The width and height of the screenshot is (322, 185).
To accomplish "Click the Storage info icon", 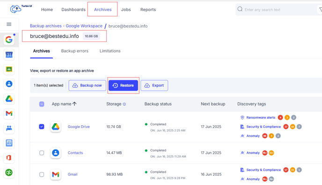I will [124, 104].
